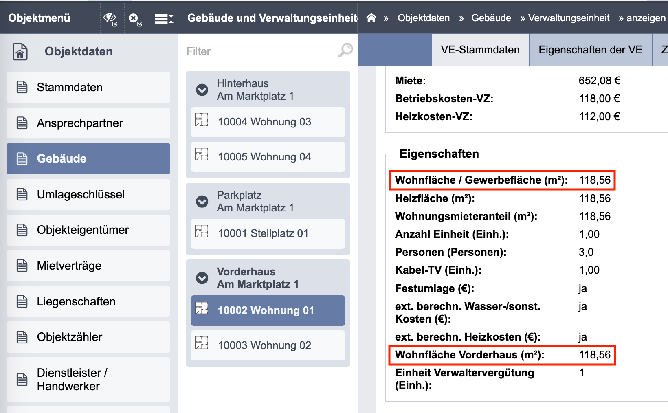668x413 pixels.
Task: Click floor plan icon of 10002 Wohnung 01
Action: point(202,308)
